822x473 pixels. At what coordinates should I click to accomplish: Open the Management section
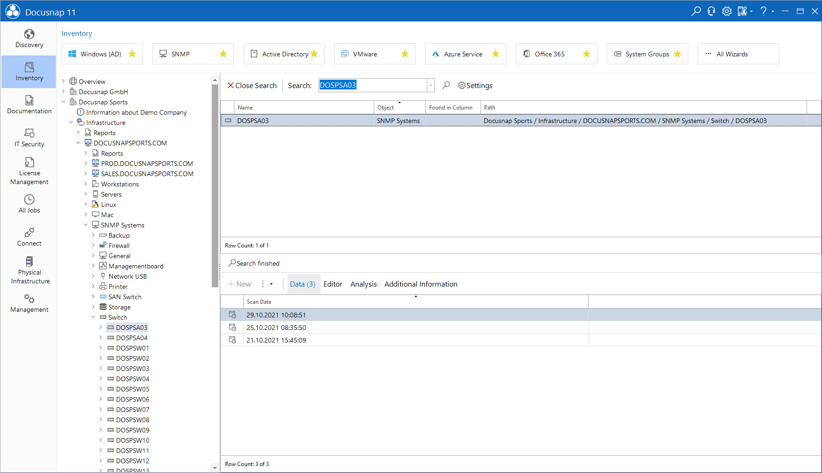29,303
